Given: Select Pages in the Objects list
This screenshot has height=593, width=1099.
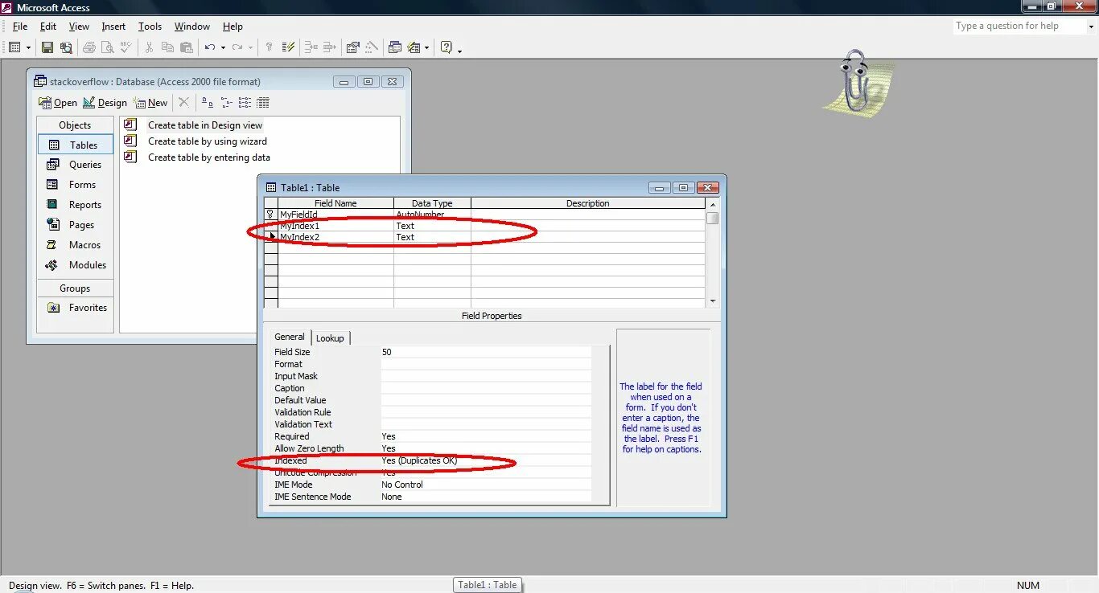Looking at the screenshot, I should 76,225.
